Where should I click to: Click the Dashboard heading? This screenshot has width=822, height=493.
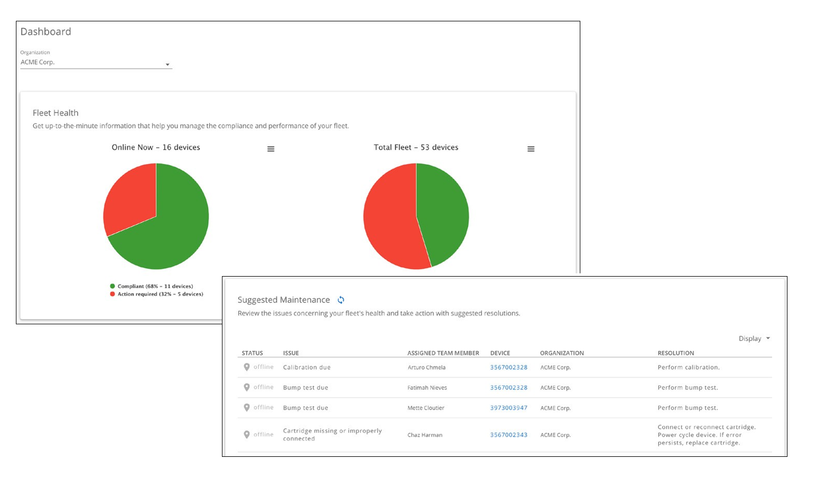pos(45,31)
